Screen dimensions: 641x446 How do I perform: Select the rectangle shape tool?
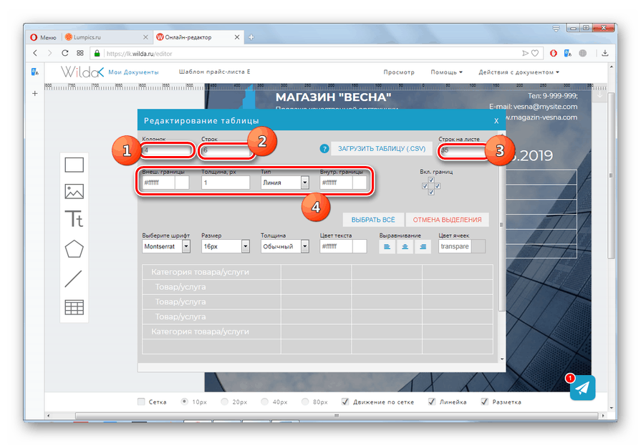click(x=74, y=165)
